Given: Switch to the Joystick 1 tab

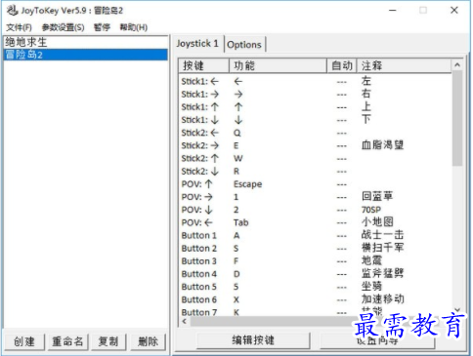Looking at the screenshot, I should point(197,43).
